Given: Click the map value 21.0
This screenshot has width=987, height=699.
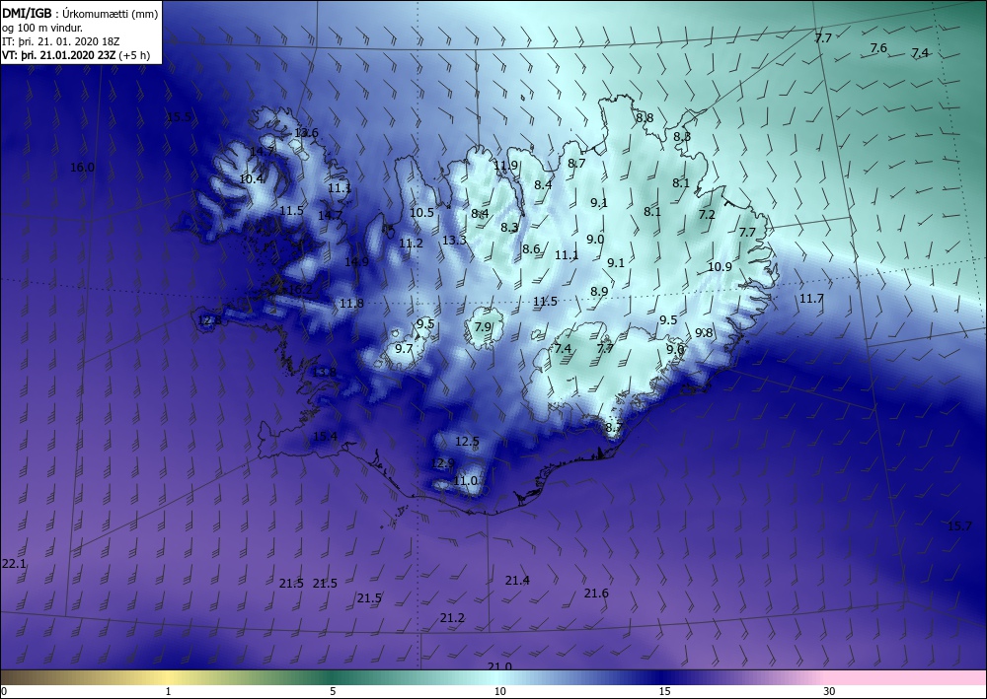Looking at the screenshot, I should click(499, 666).
